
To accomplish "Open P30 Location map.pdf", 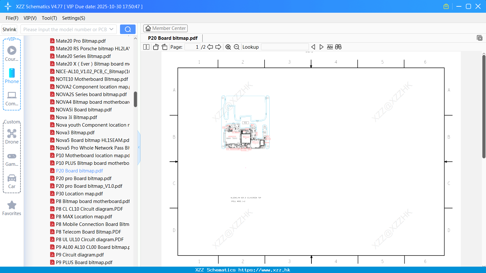I will pos(77,193).
